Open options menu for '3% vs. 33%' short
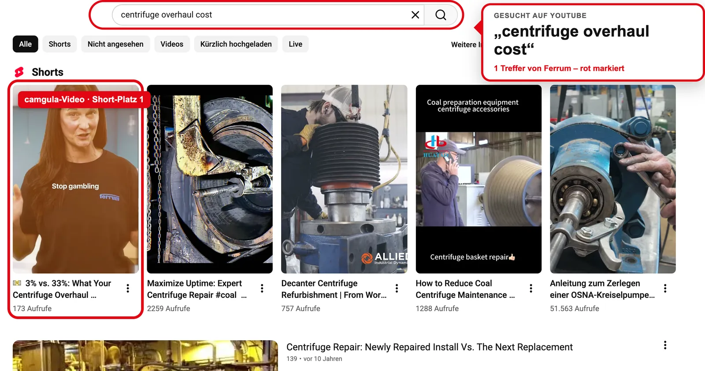The image size is (705, 371). point(128,288)
